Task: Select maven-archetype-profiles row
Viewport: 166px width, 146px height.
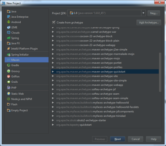Action: [x=105, y=67]
